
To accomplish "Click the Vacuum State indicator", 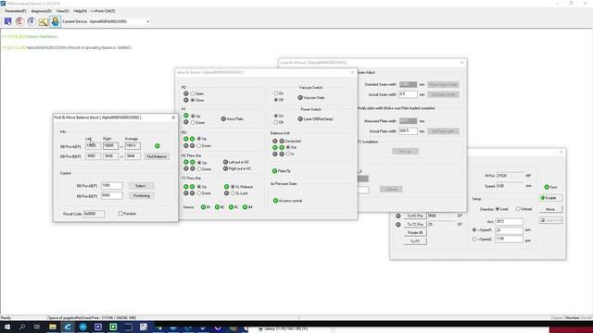I will pyautogui.click(x=300, y=98).
